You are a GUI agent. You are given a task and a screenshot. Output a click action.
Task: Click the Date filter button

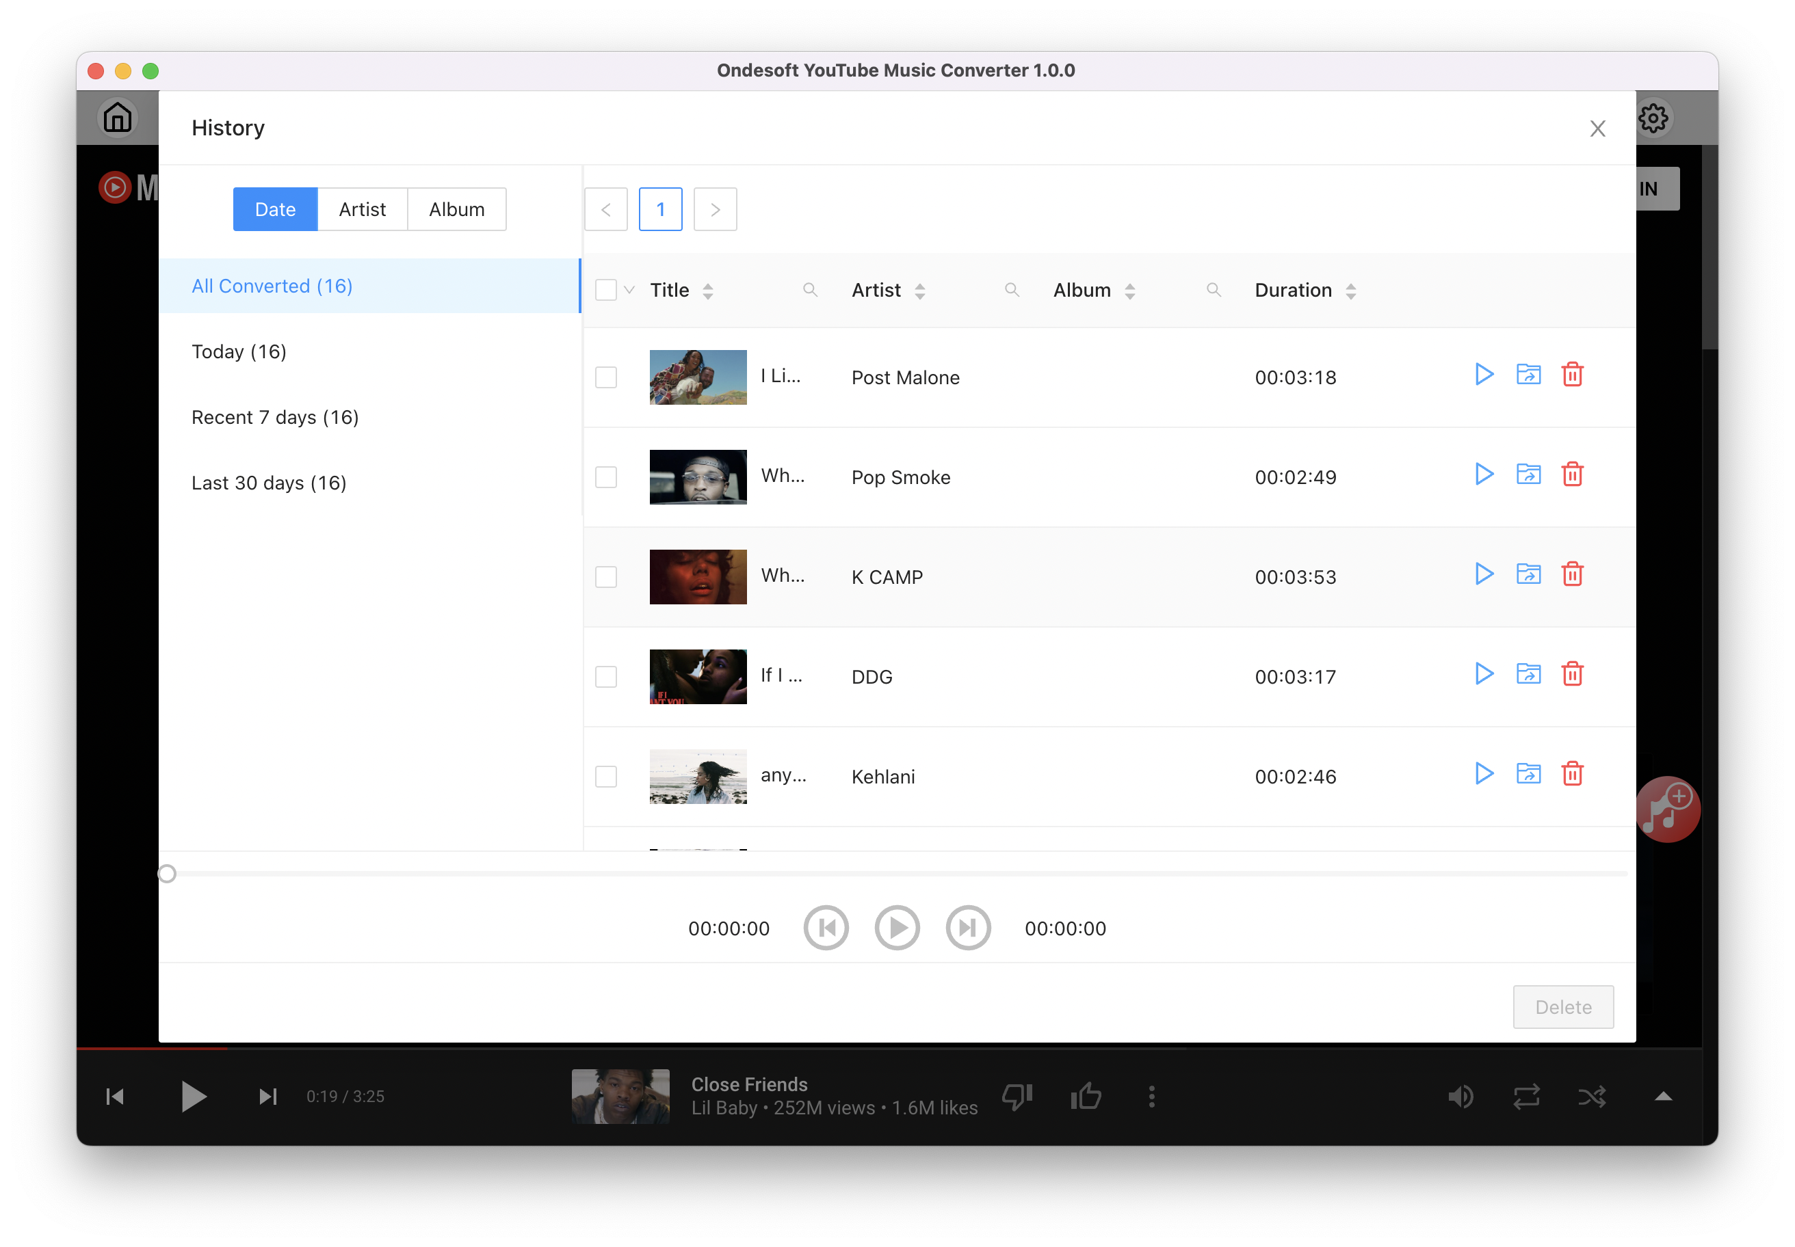coord(276,209)
